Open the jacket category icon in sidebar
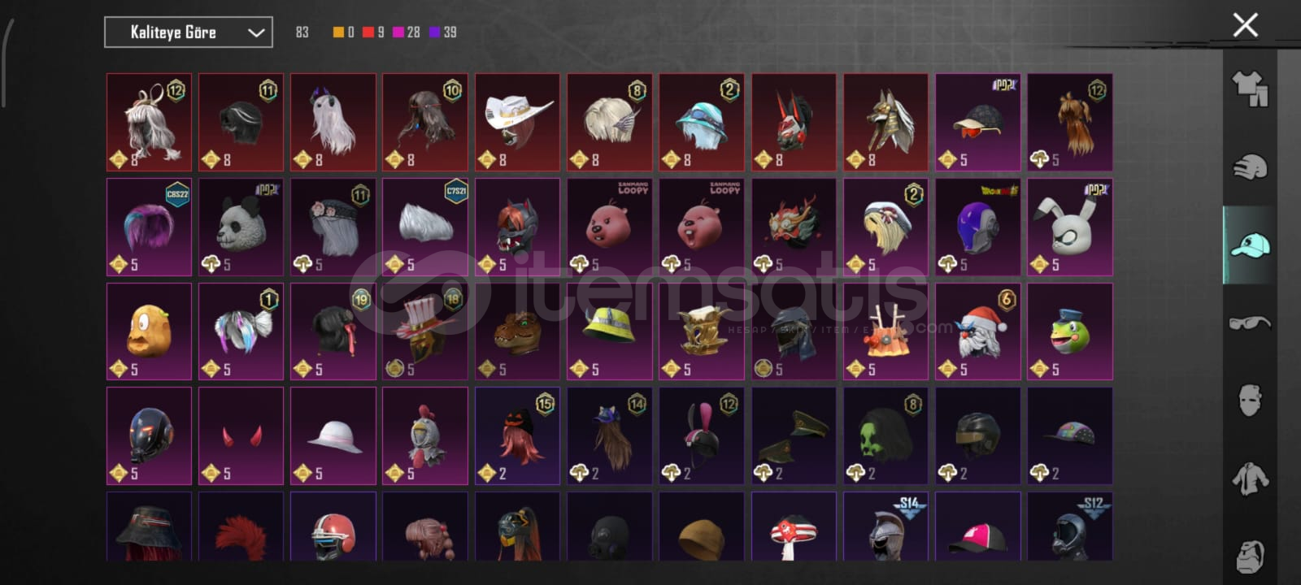1301x585 pixels. click(x=1250, y=479)
